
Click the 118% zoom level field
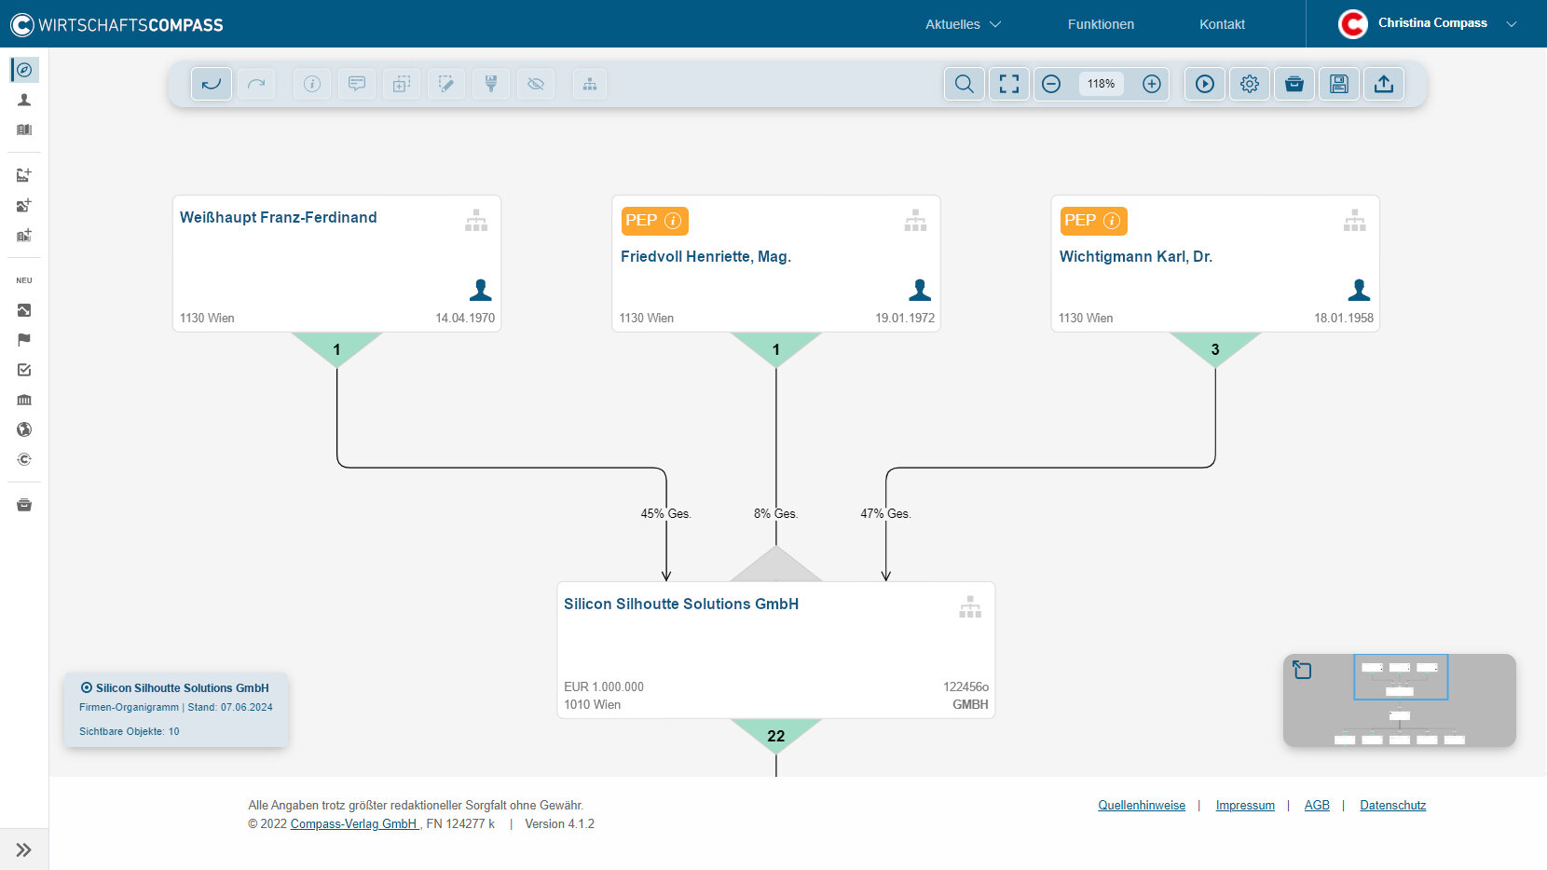(x=1102, y=84)
